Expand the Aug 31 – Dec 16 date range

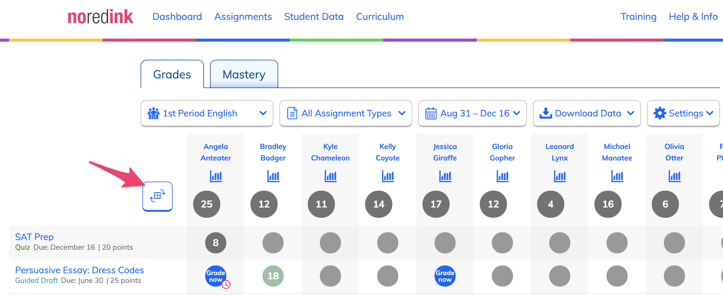pos(473,113)
